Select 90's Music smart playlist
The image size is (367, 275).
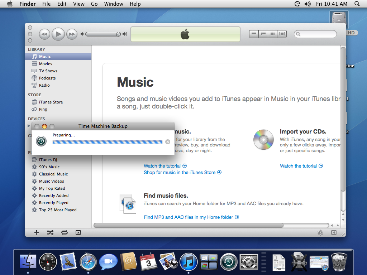tap(58, 167)
